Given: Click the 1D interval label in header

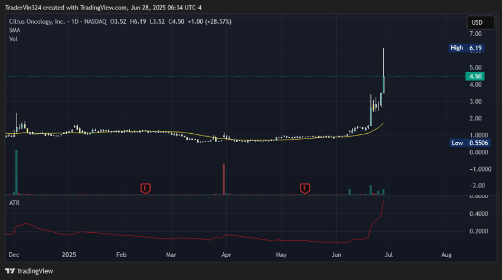Looking at the screenshot, I should pos(74,21).
